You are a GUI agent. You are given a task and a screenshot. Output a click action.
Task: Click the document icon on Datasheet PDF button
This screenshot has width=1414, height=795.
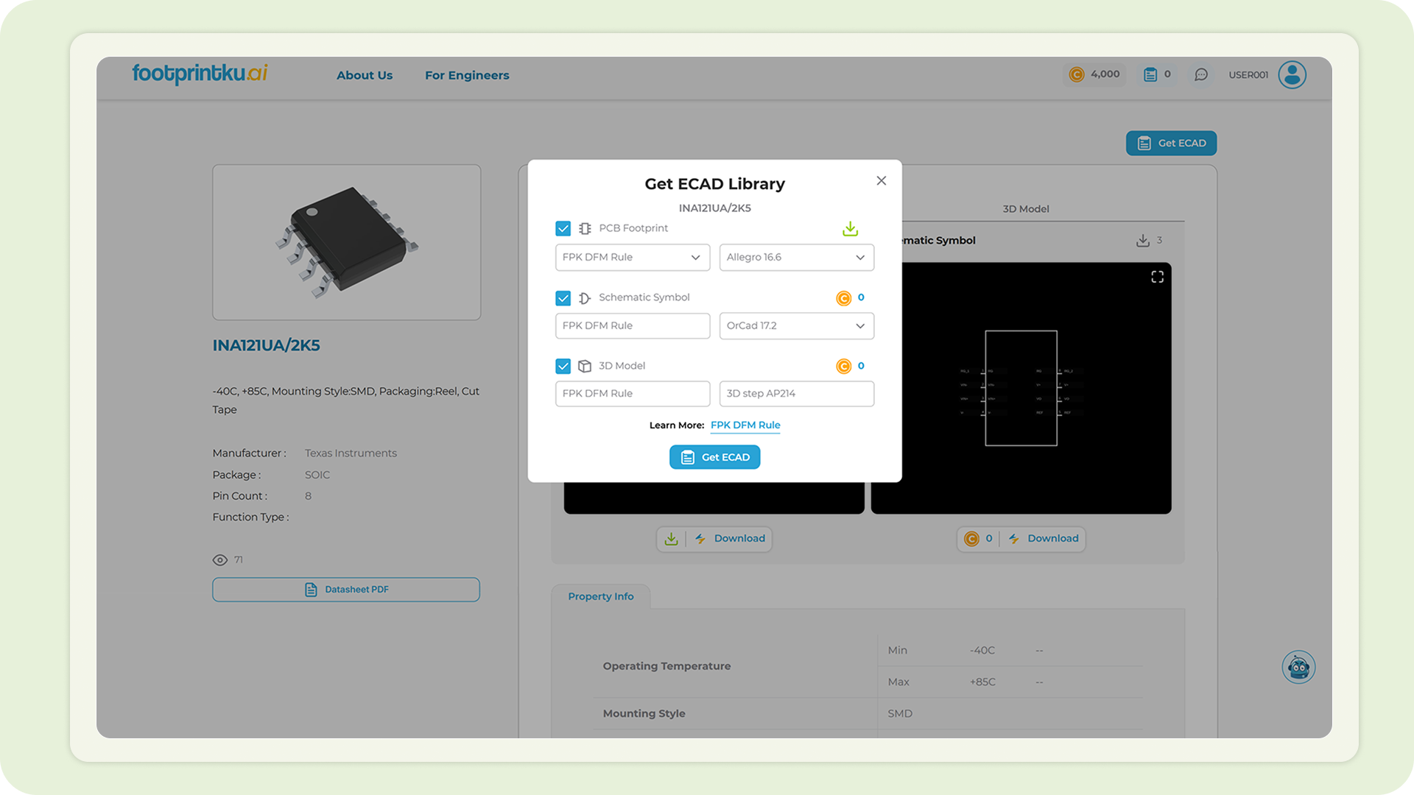click(x=311, y=590)
